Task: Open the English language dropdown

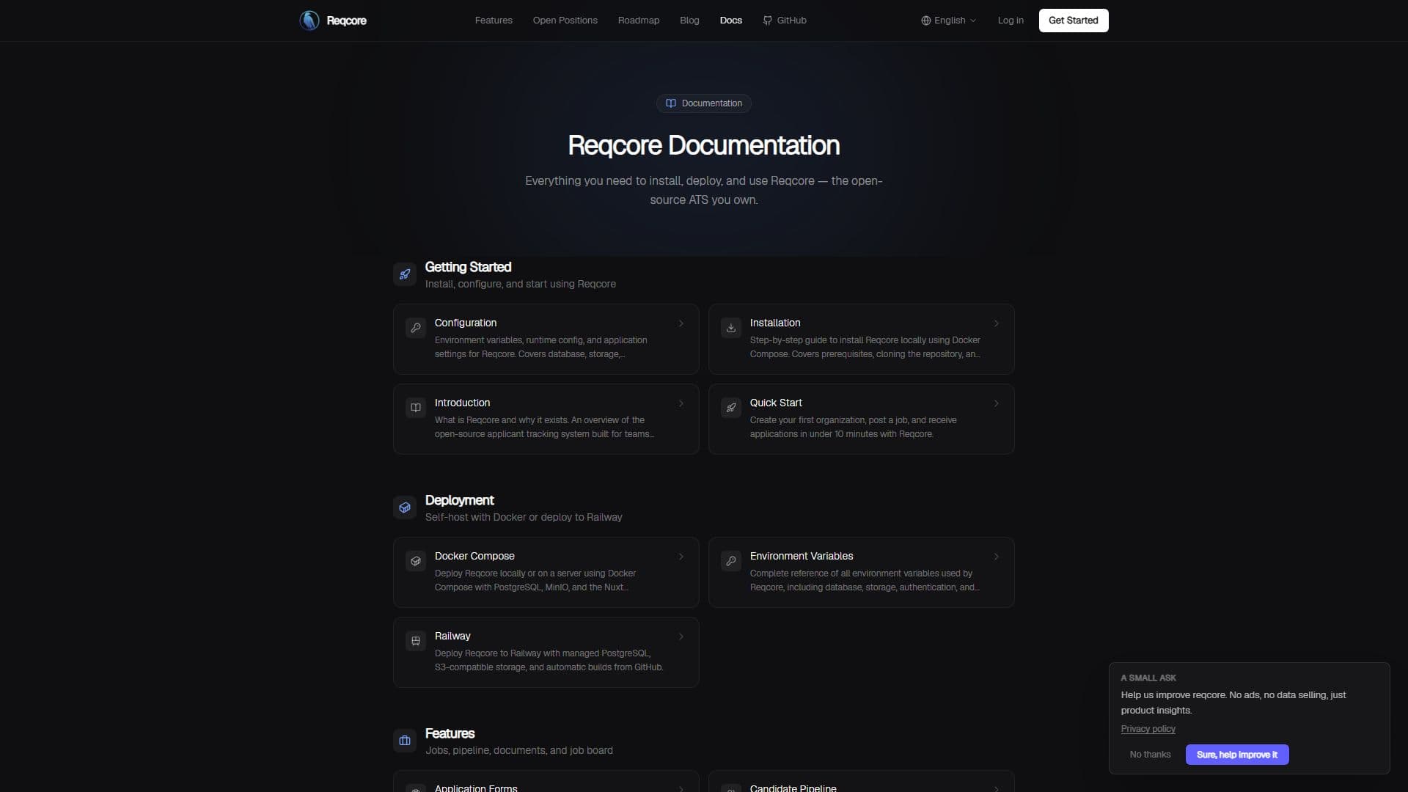Action: 949,21
